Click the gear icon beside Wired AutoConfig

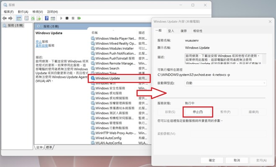93,138
